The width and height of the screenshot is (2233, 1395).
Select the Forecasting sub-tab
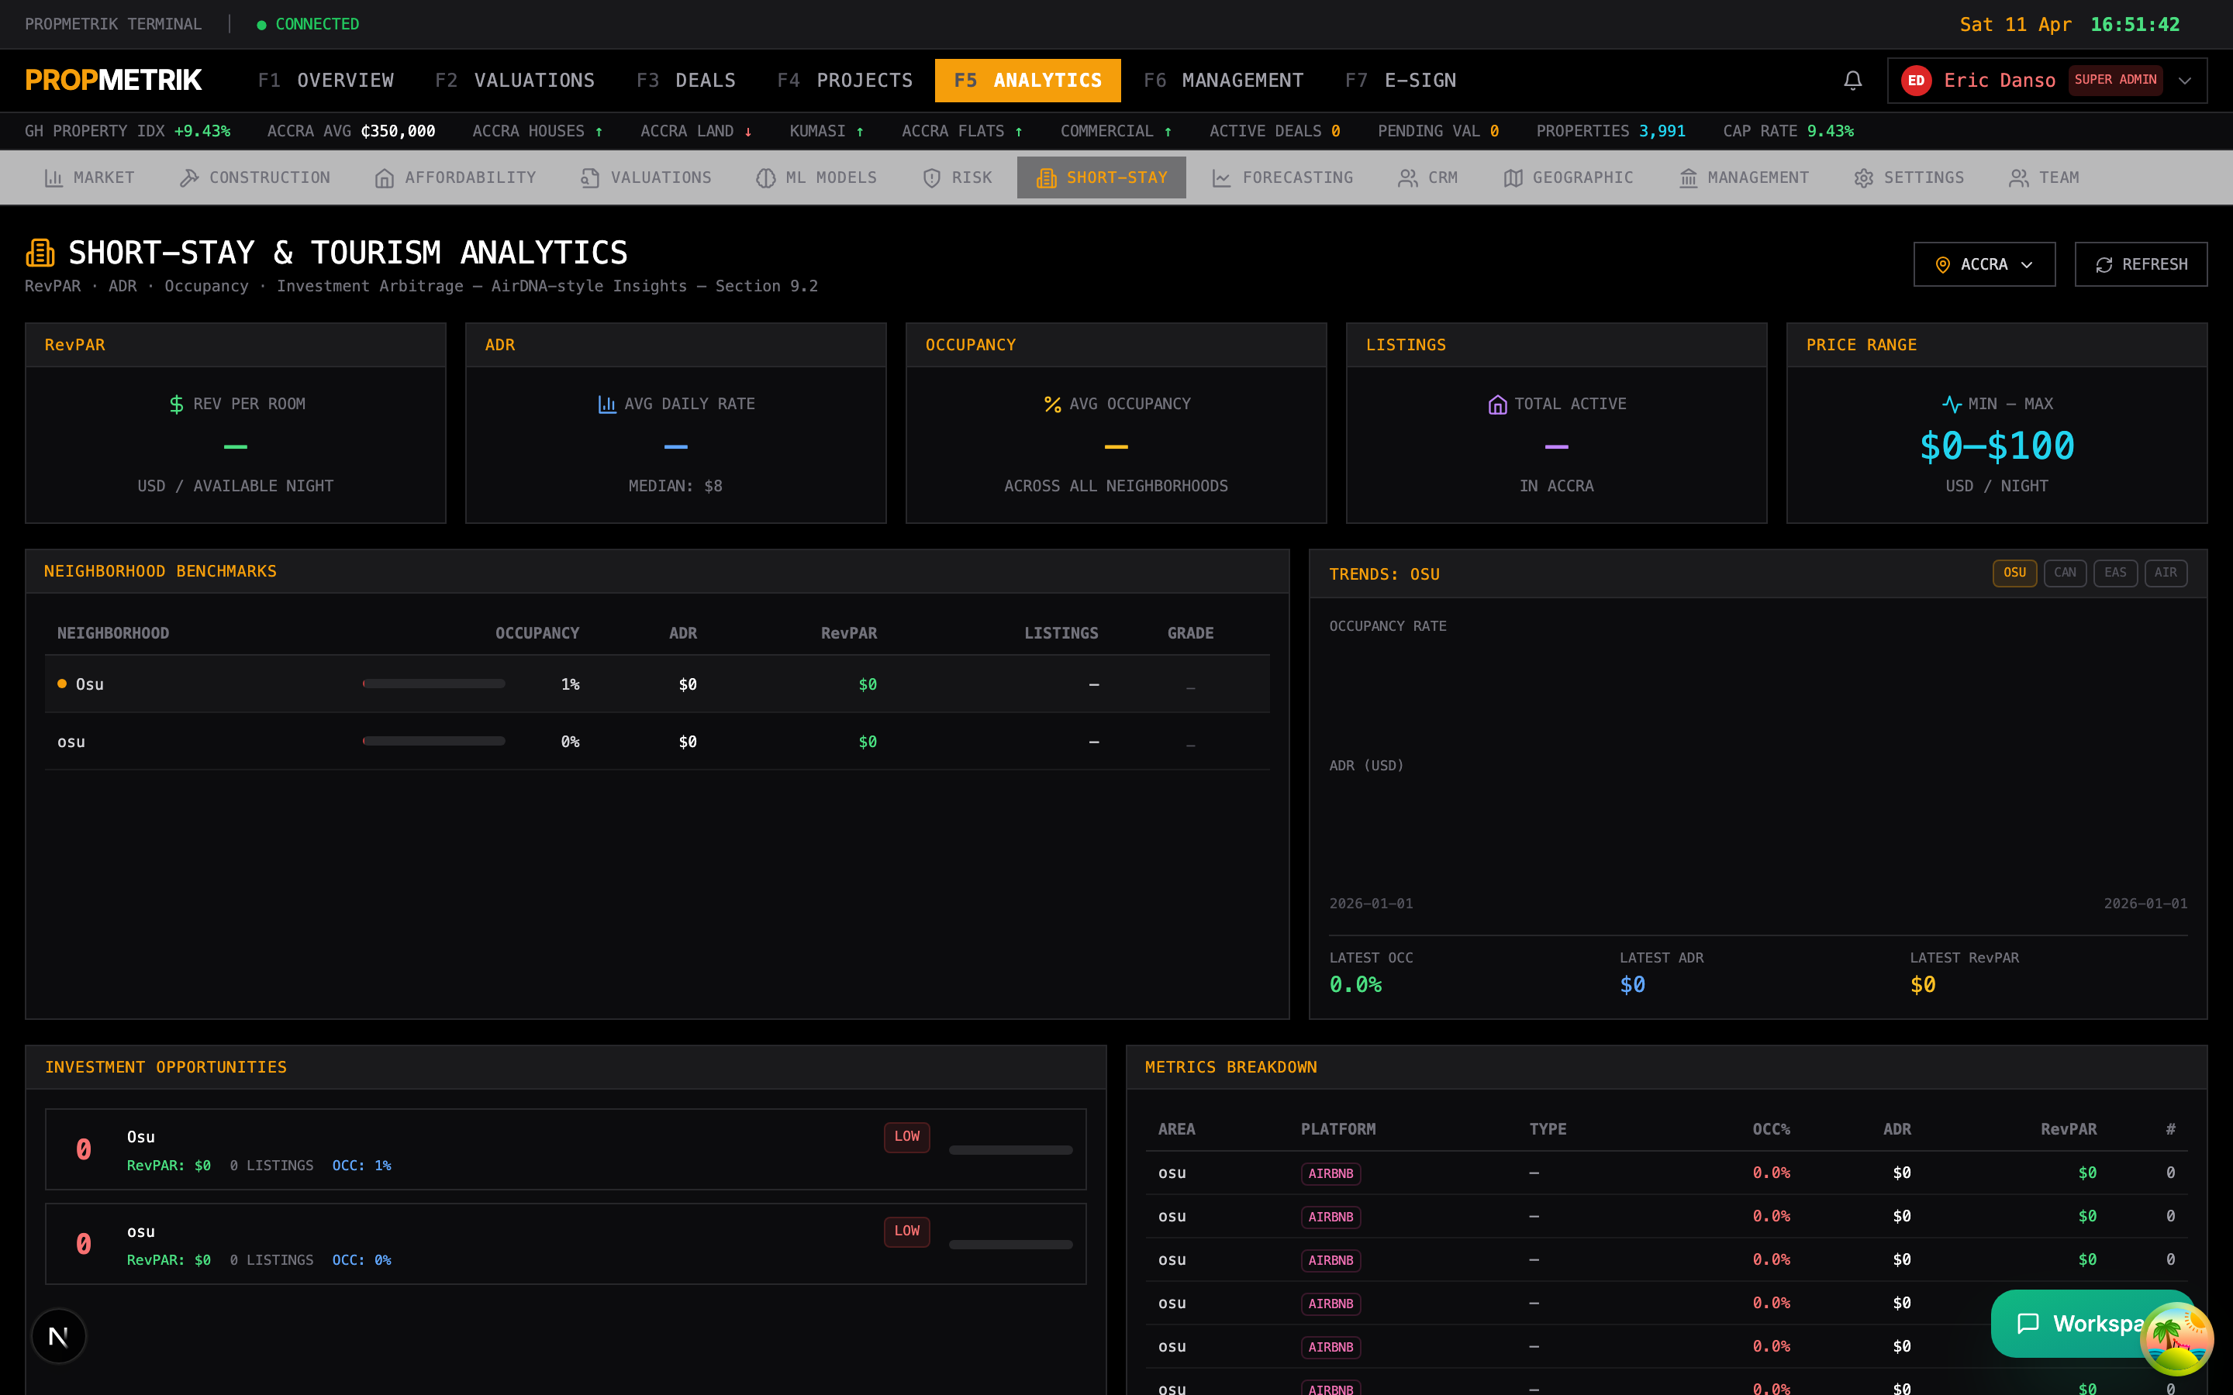click(x=1282, y=177)
